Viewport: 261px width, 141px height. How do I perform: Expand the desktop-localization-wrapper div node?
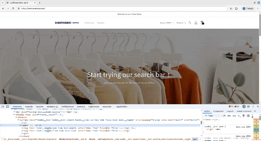click(x=14, y=112)
